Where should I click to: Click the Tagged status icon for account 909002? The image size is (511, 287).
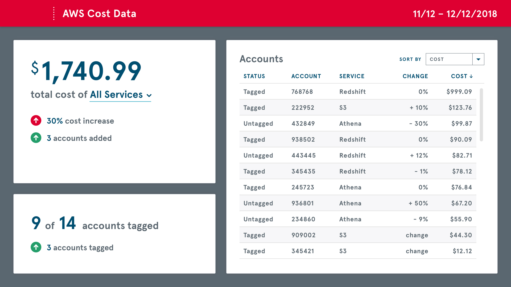pyautogui.click(x=255, y=235)
